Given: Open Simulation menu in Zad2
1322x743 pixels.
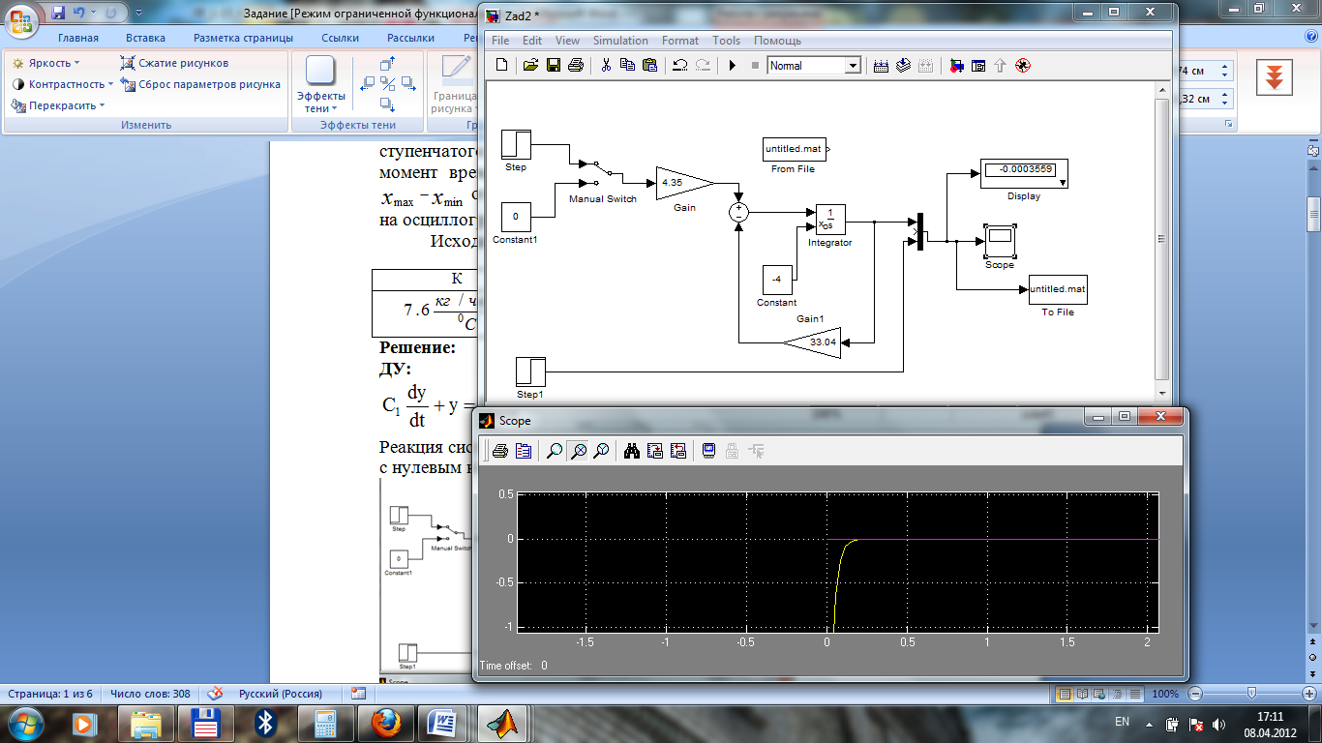Looking at the screenshot, I should [620, 41].
